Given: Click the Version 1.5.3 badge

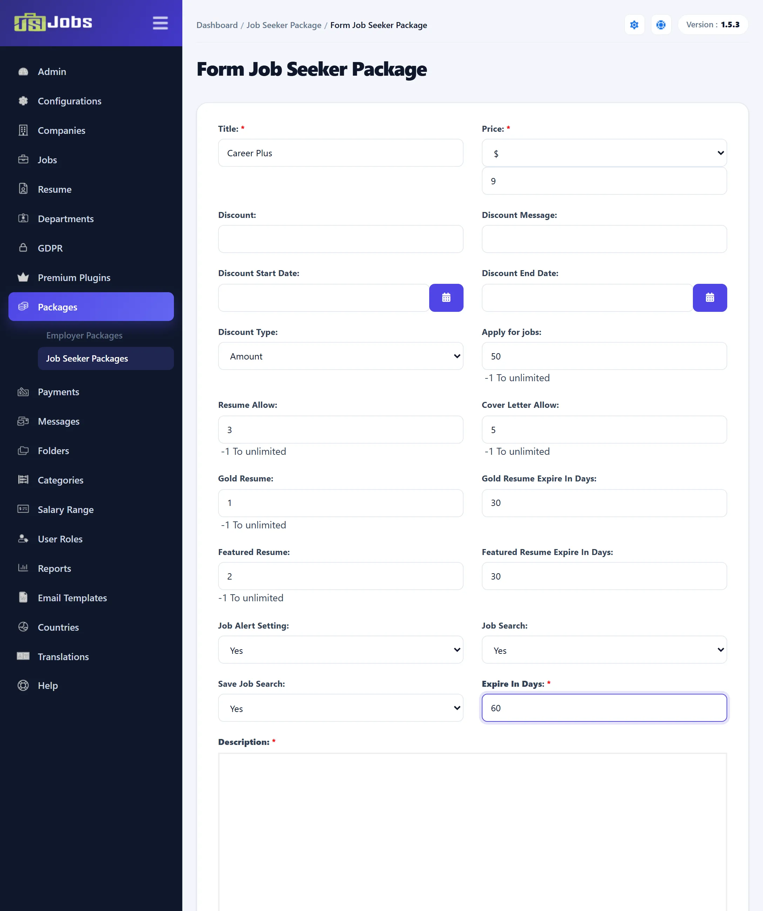Looking at the screenshot, I should pos(713,25).
